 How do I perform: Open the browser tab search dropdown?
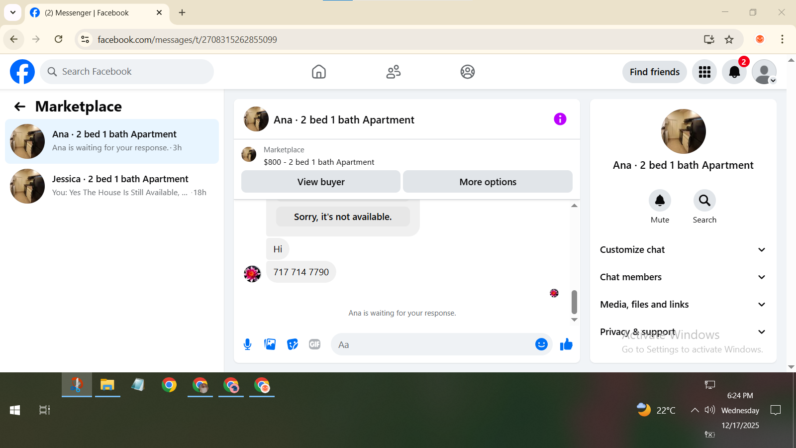[13, 12]
